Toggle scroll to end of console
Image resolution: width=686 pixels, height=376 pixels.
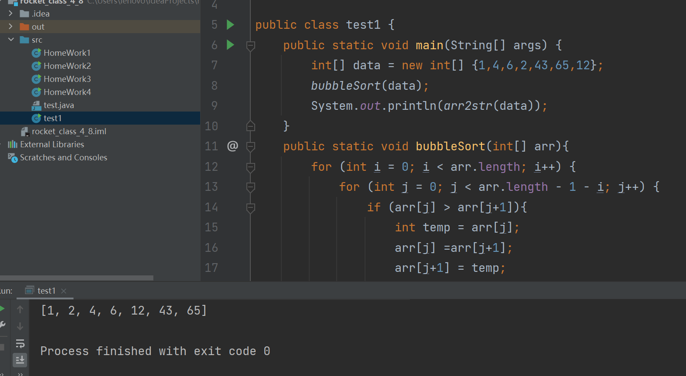pyautogui.click(x=20, y=360)
